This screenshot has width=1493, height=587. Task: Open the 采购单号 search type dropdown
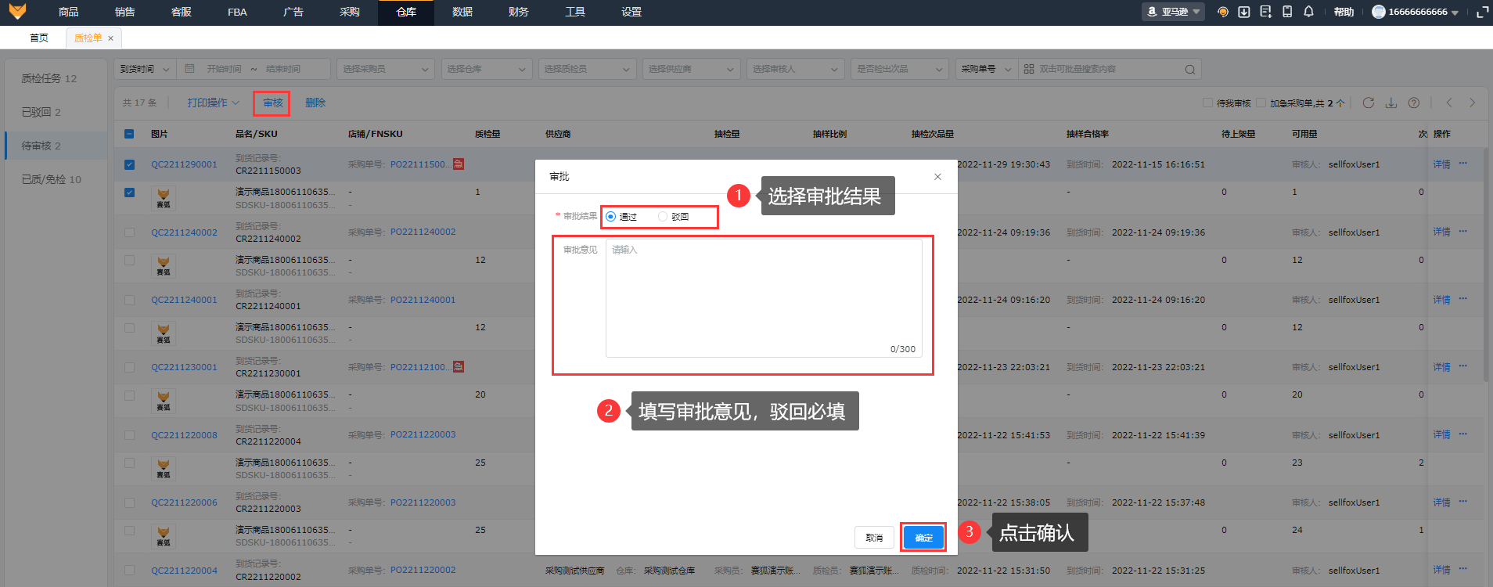(x=987, y=69)
